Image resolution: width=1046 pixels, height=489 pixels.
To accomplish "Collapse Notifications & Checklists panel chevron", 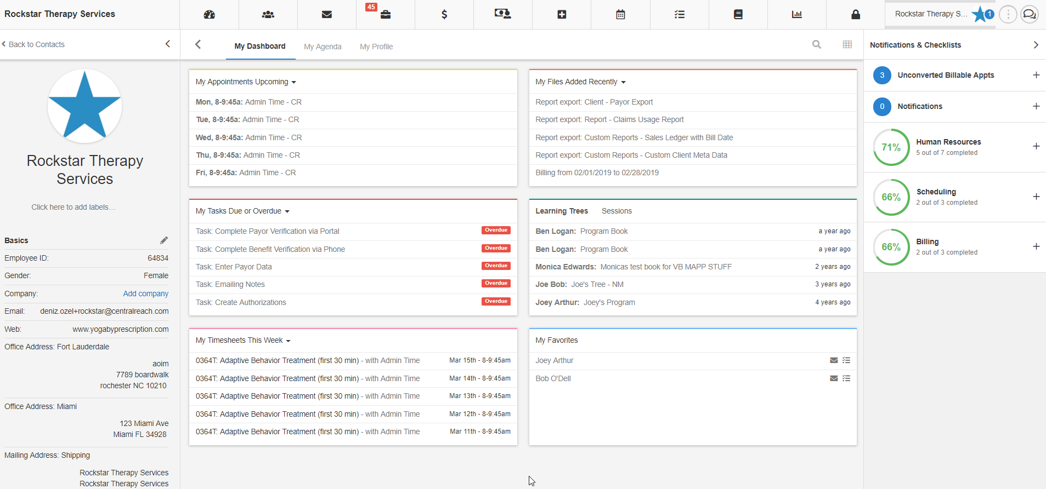I will (1036, 45).
